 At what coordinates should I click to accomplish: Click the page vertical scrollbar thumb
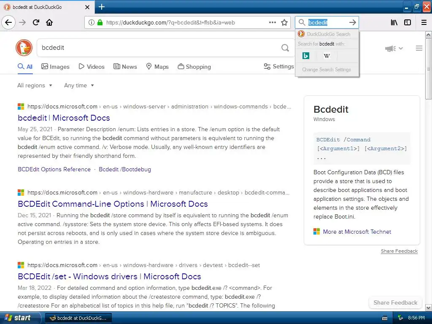[x=429, y=69]
